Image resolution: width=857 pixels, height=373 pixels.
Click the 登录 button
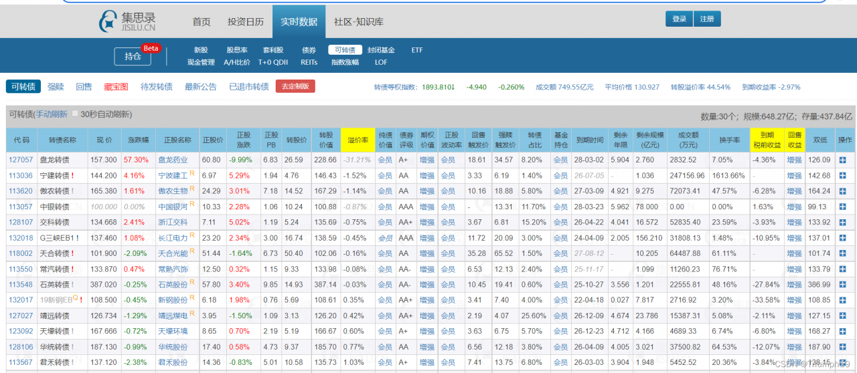point(679,19)
